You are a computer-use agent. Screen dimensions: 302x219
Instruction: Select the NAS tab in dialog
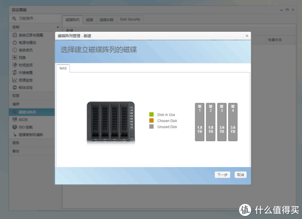click(x=63, y=68)
